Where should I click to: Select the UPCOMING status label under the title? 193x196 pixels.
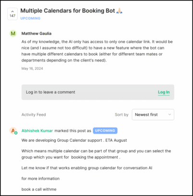(x=30, y=18)
